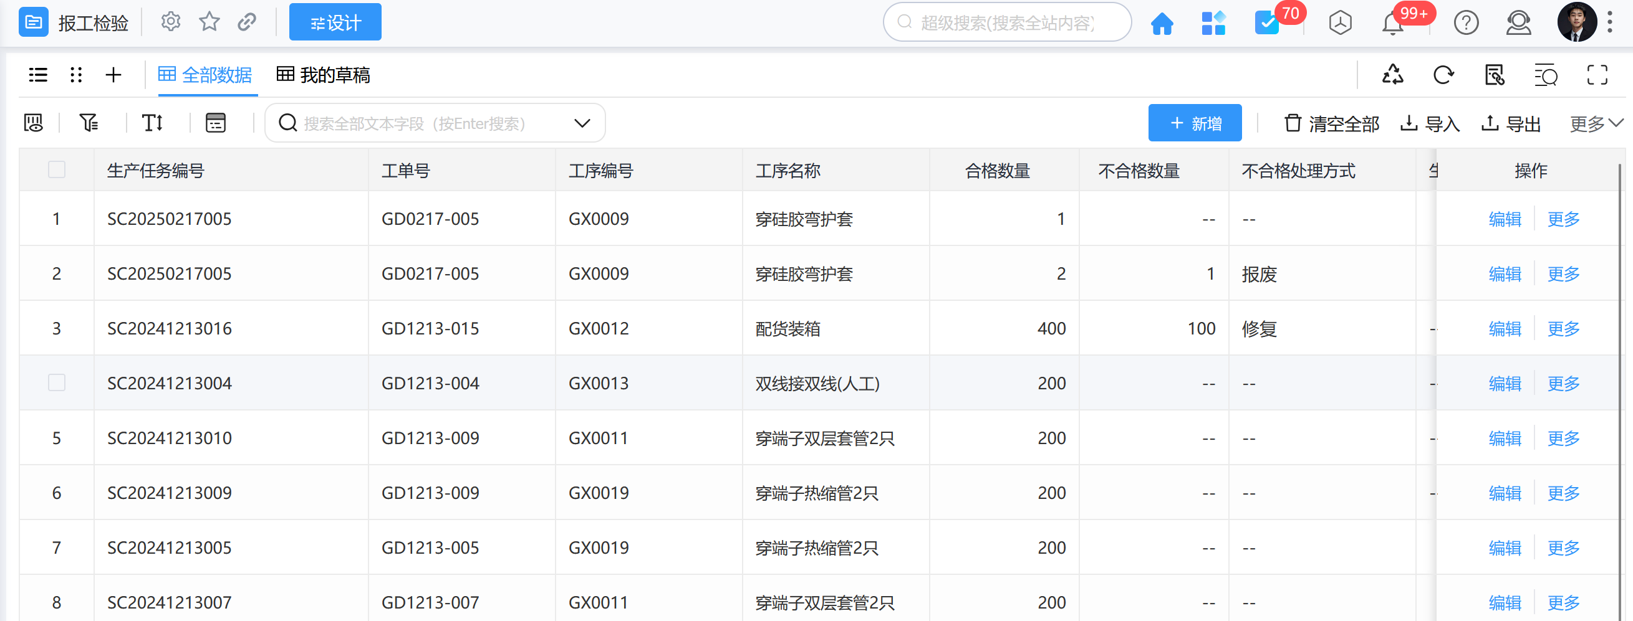Click the 导出 export button

pyautogui.click(x=1511, y=123)
